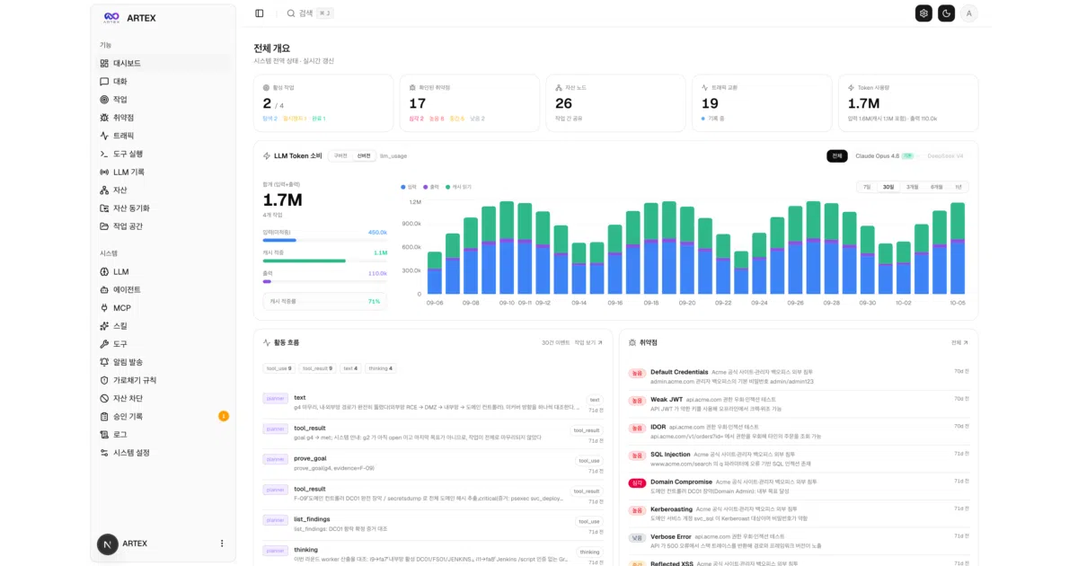The height and width of the screenshot is (566, 1078).
Task: Open the 알림 발송 bell icon
Action: (x=104, y=362)
